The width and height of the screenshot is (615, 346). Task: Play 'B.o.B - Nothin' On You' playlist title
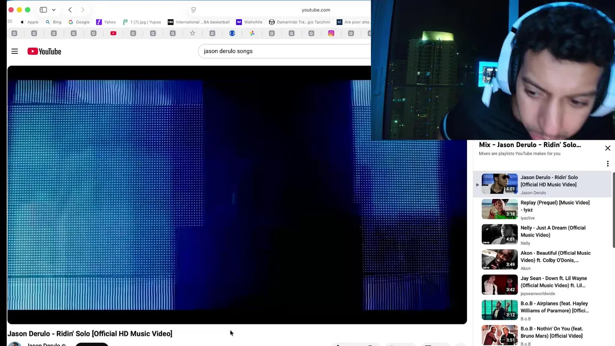tap(552, 332)
